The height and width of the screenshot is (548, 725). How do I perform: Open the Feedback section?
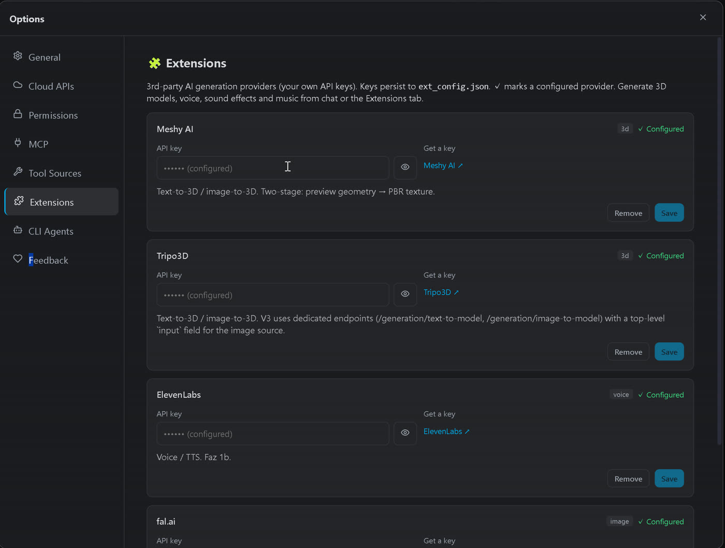[61, 260]
